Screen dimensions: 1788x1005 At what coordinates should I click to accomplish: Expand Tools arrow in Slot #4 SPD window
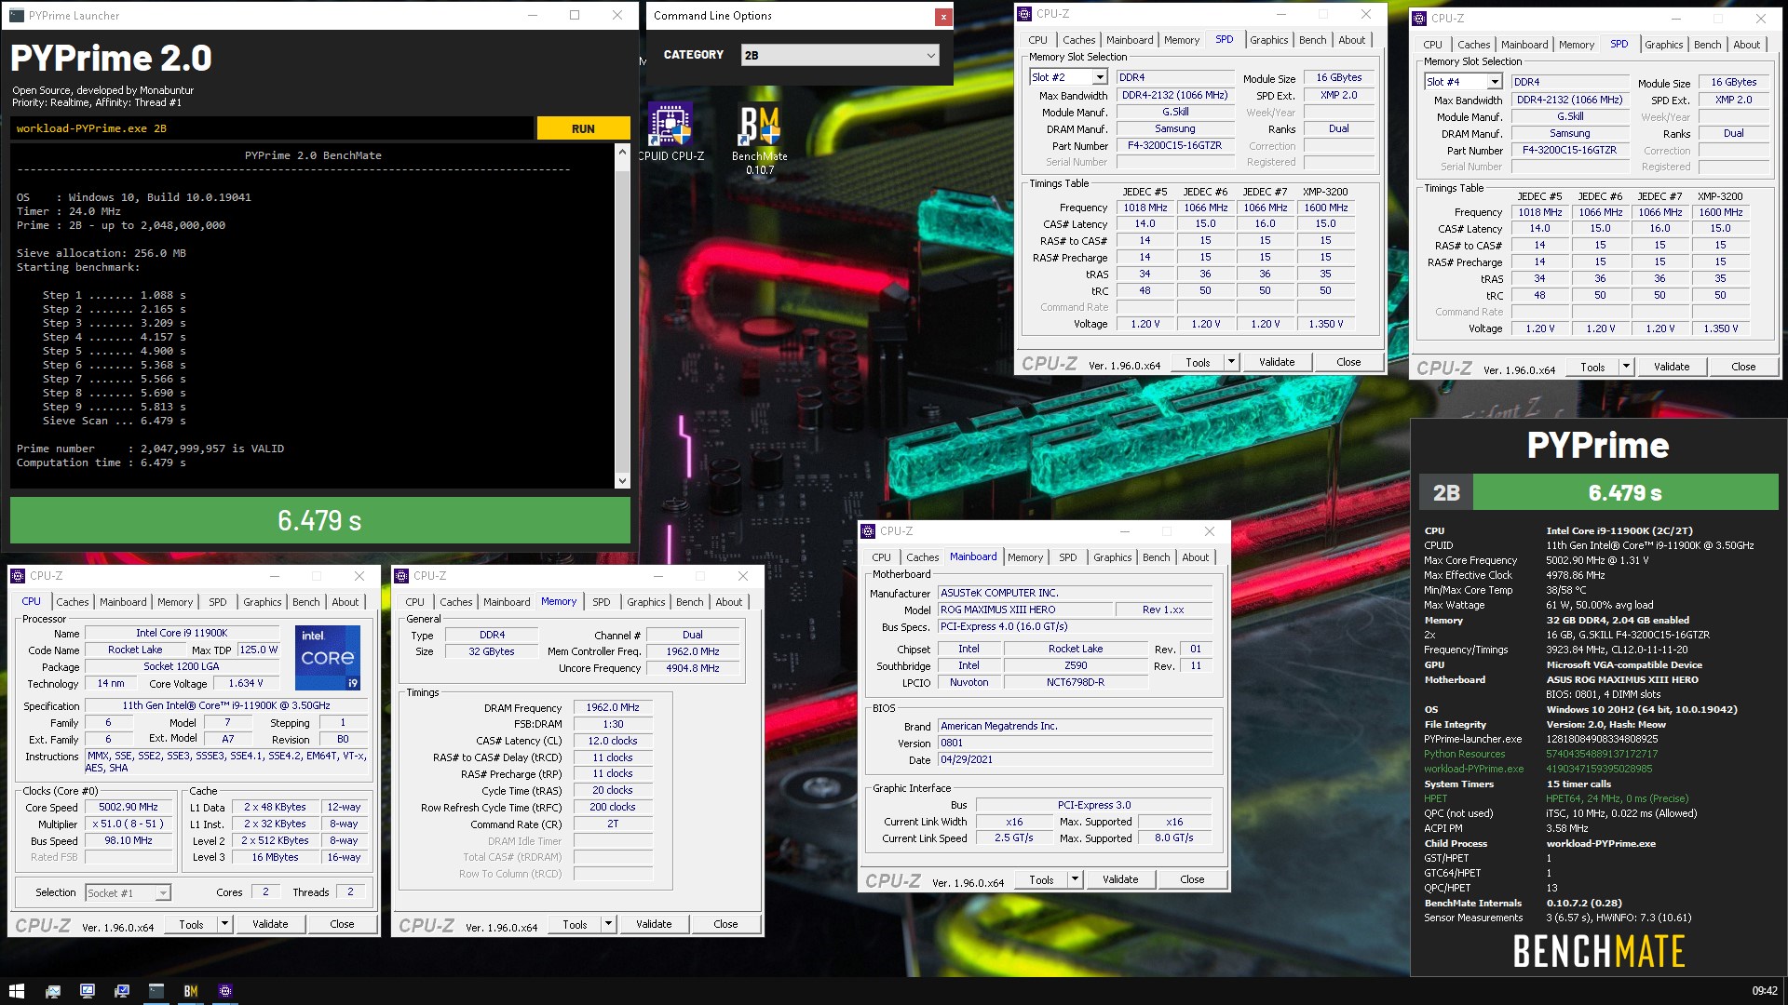pyautogui.click(x=1626, y=367)
